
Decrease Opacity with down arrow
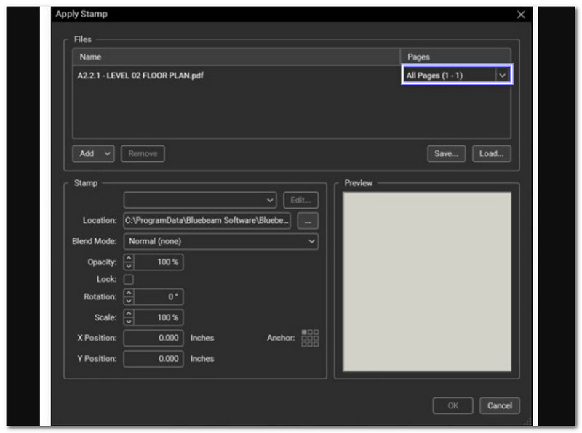(129, 266)
